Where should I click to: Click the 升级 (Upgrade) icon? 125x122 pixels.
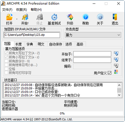coord(70,17)
